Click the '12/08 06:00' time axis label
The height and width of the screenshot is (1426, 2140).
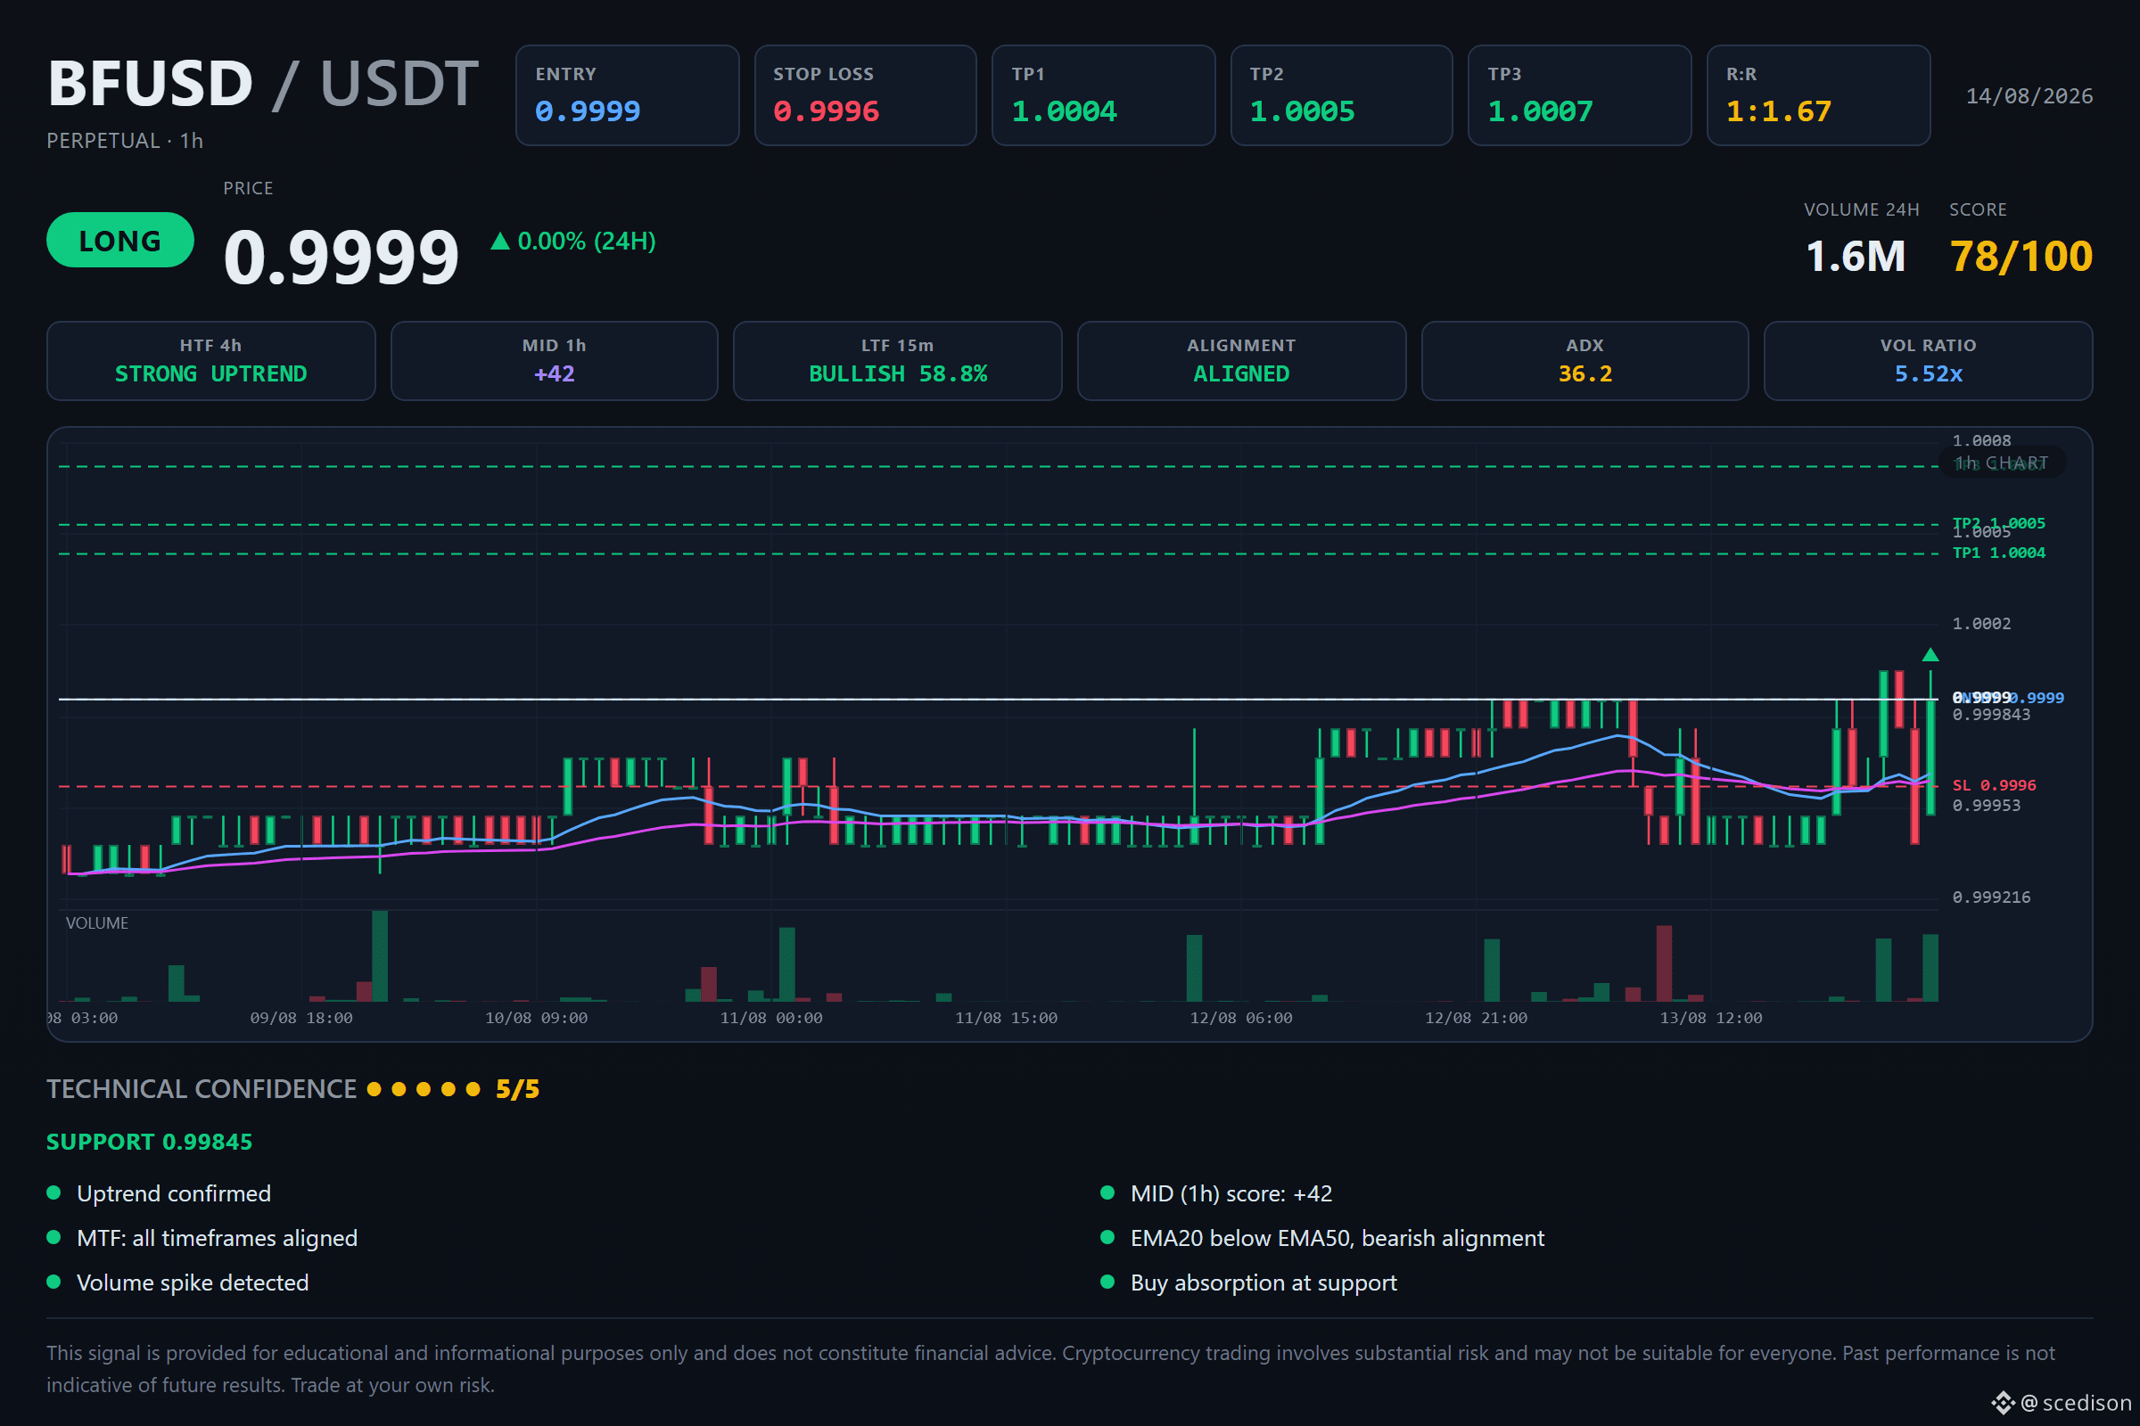[1241, 1019]
